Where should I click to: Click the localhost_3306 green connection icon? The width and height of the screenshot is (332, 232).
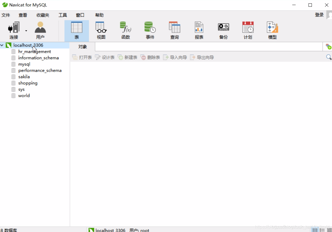click(x=8, y=45)
